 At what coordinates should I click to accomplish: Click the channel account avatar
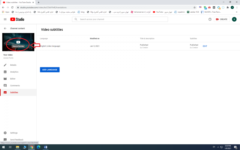(234, 19)
